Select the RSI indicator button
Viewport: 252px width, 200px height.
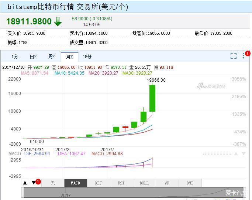[121, 183]
